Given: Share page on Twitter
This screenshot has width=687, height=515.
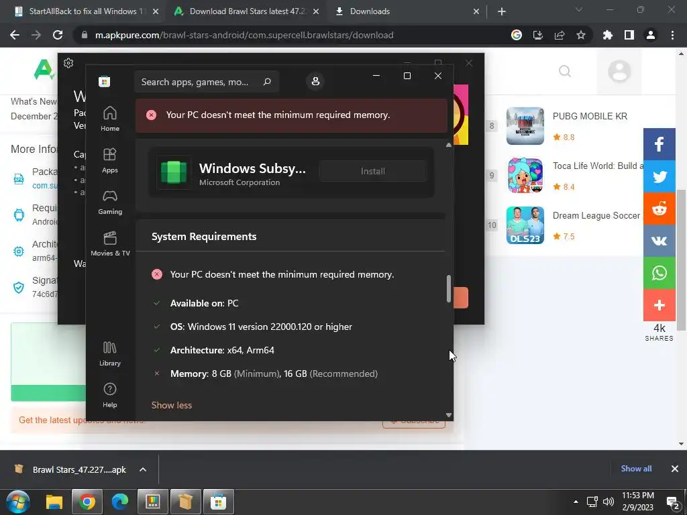Looking at the screenshot, I should (x=659, y=176).
